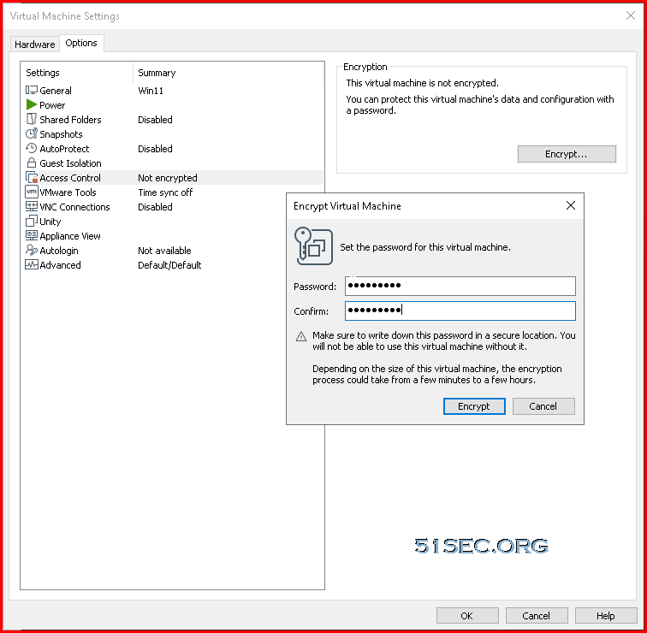Click the VMware Tools vm icon
The image size is (647, 633).
[32, 192]
